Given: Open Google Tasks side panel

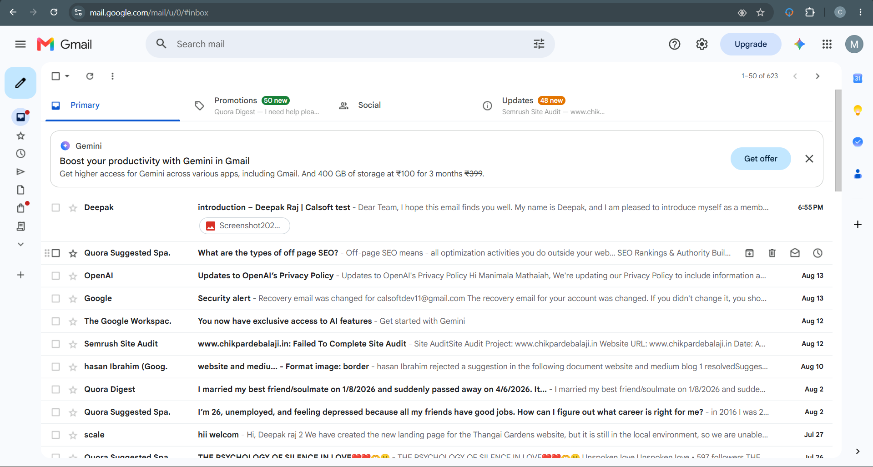Looking at the screenshot, I should (858, 142).
